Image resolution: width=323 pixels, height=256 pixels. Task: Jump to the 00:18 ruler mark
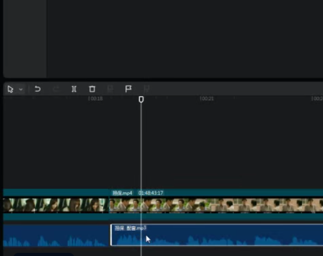pos(95,99)
